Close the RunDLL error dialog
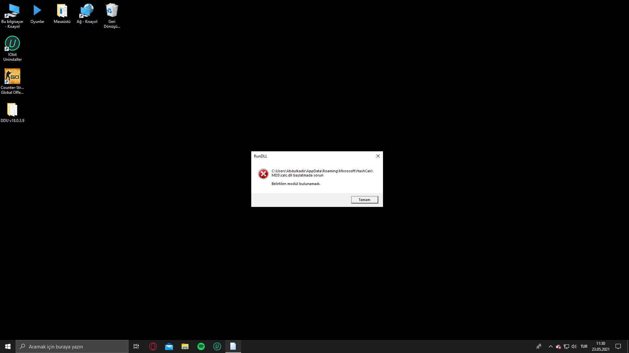The image size is (629, 353). (378, 156)
